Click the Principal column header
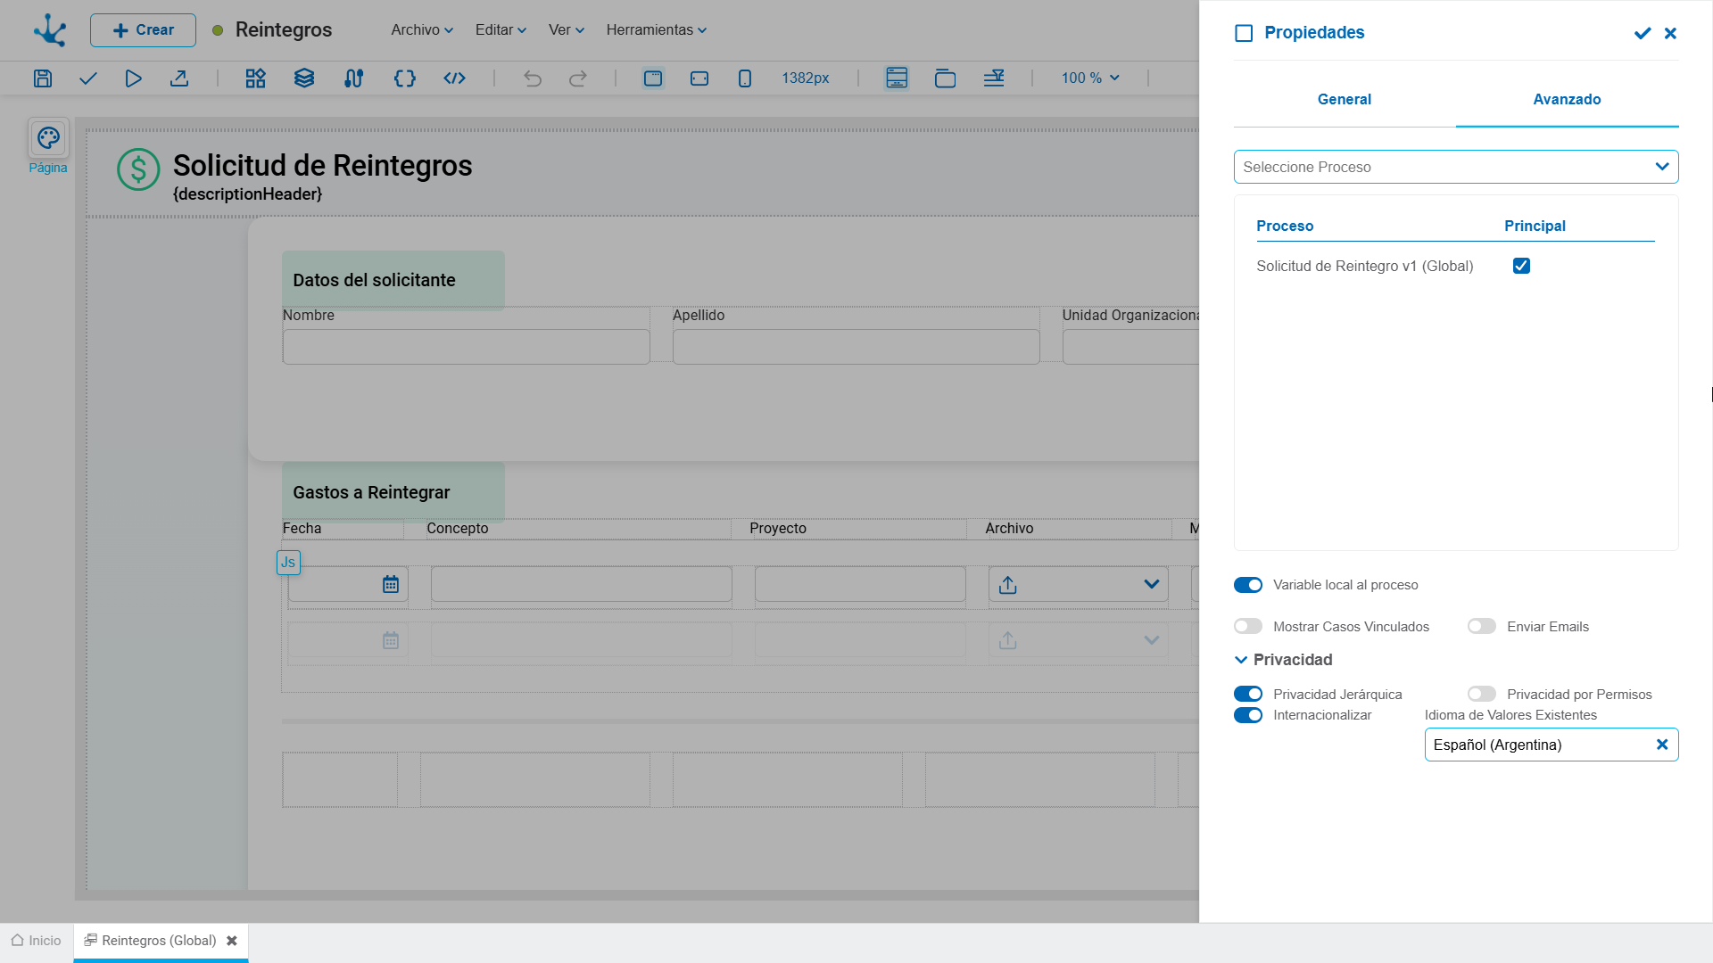The width and height of the screenshot is (1713, 963). pyautogui.click(x=1535, y=226)
